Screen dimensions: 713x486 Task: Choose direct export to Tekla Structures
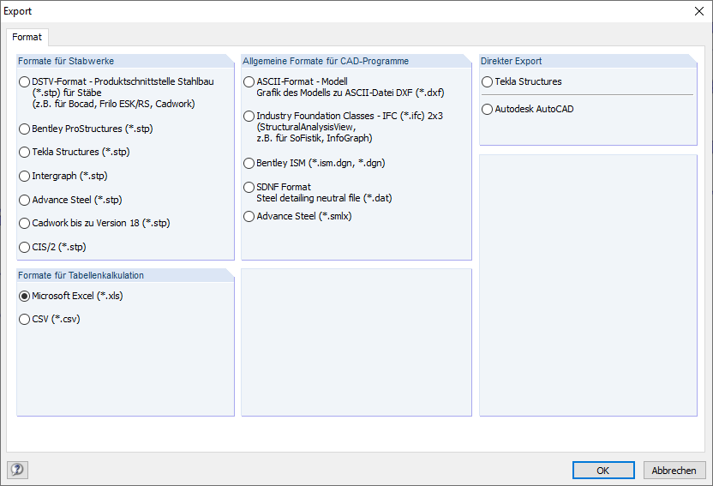point(487,81)
